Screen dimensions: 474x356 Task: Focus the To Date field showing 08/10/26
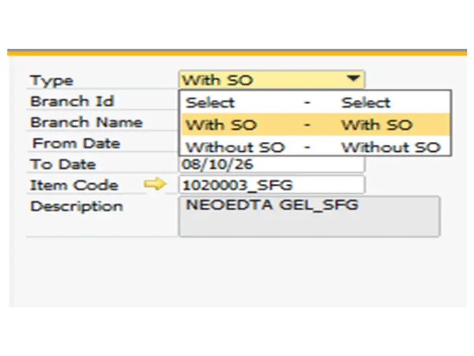272,164
